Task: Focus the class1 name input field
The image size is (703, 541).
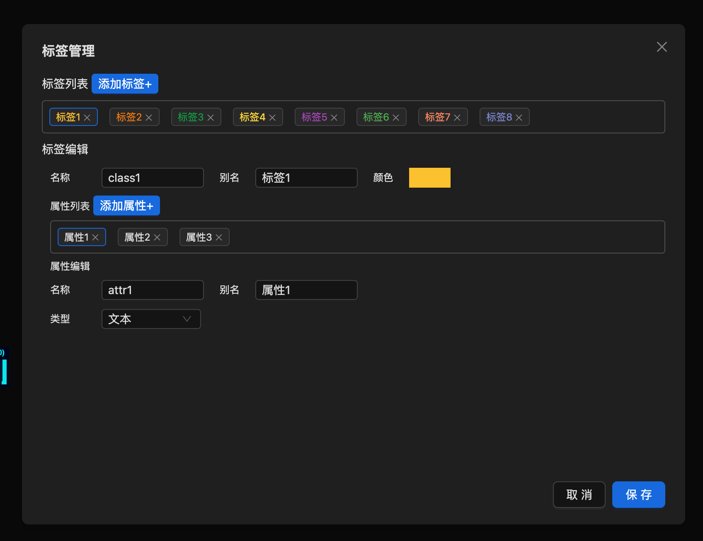Action: tap(152, 178)
